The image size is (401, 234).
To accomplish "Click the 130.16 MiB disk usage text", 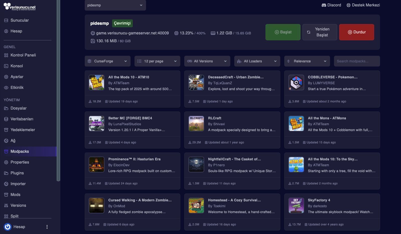I will (107, 41).
